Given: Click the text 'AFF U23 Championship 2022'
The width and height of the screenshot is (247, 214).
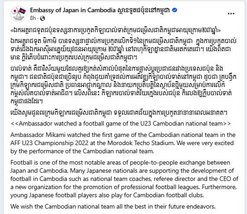Looking at the screenshot, I should pyautogui.click(x=49, y=143).
